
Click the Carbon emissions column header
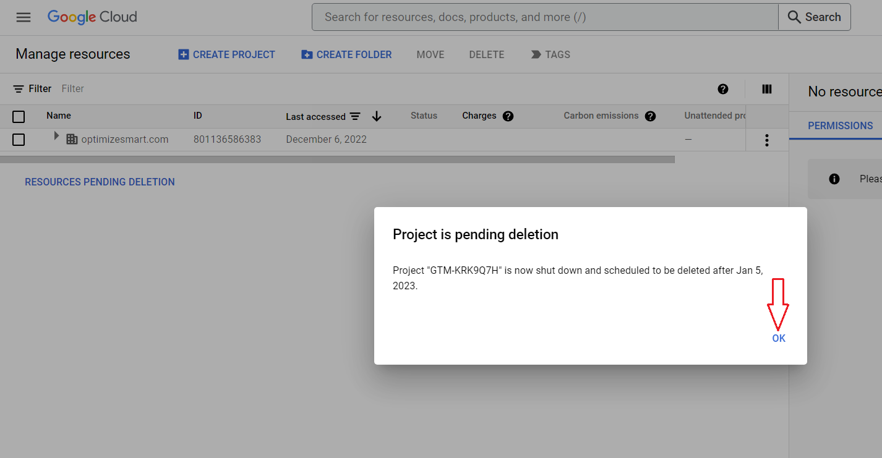coord(601,116)
